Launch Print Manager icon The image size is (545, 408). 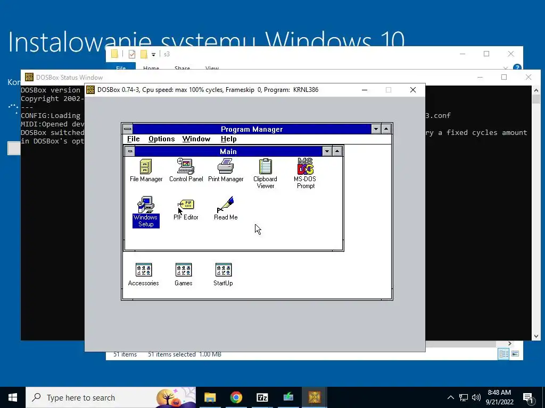pos(226,171)
